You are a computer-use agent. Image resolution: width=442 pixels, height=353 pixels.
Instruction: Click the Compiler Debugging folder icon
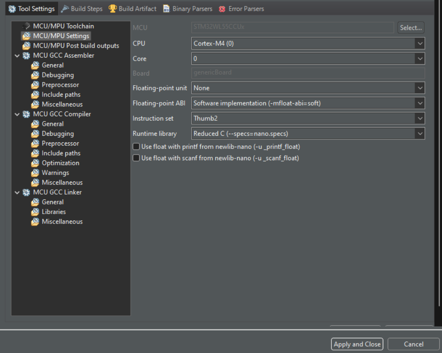[35, 134]
